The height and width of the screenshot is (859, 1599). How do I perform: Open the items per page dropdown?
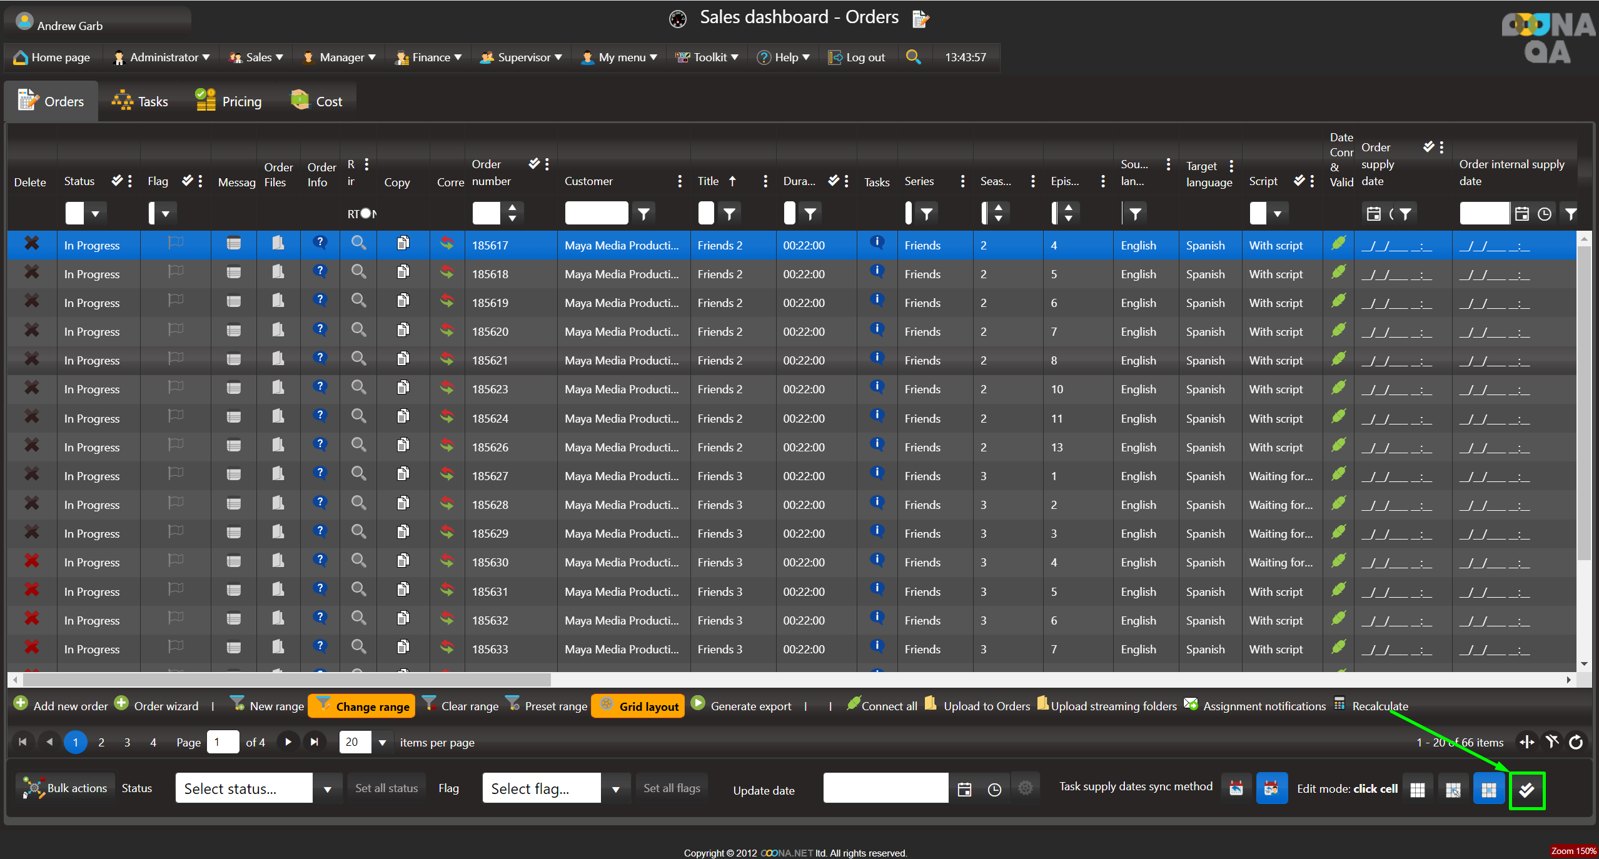pos(382,743)
